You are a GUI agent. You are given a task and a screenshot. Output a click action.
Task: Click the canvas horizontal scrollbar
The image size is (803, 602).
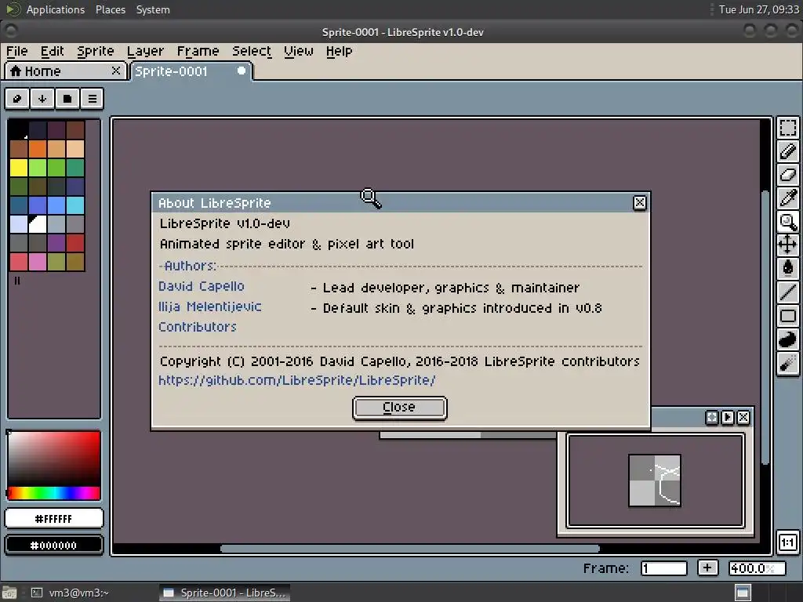coord(409,549)
